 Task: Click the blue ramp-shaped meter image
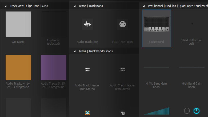point(157,111)
